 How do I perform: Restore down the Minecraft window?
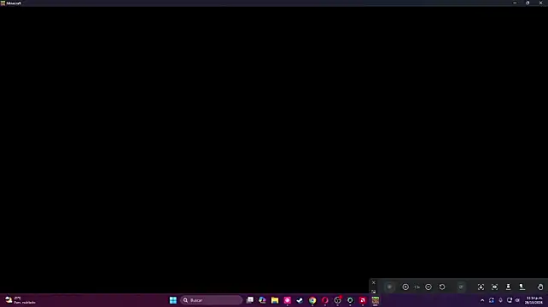pyautogui.click(x=528, y=3)
